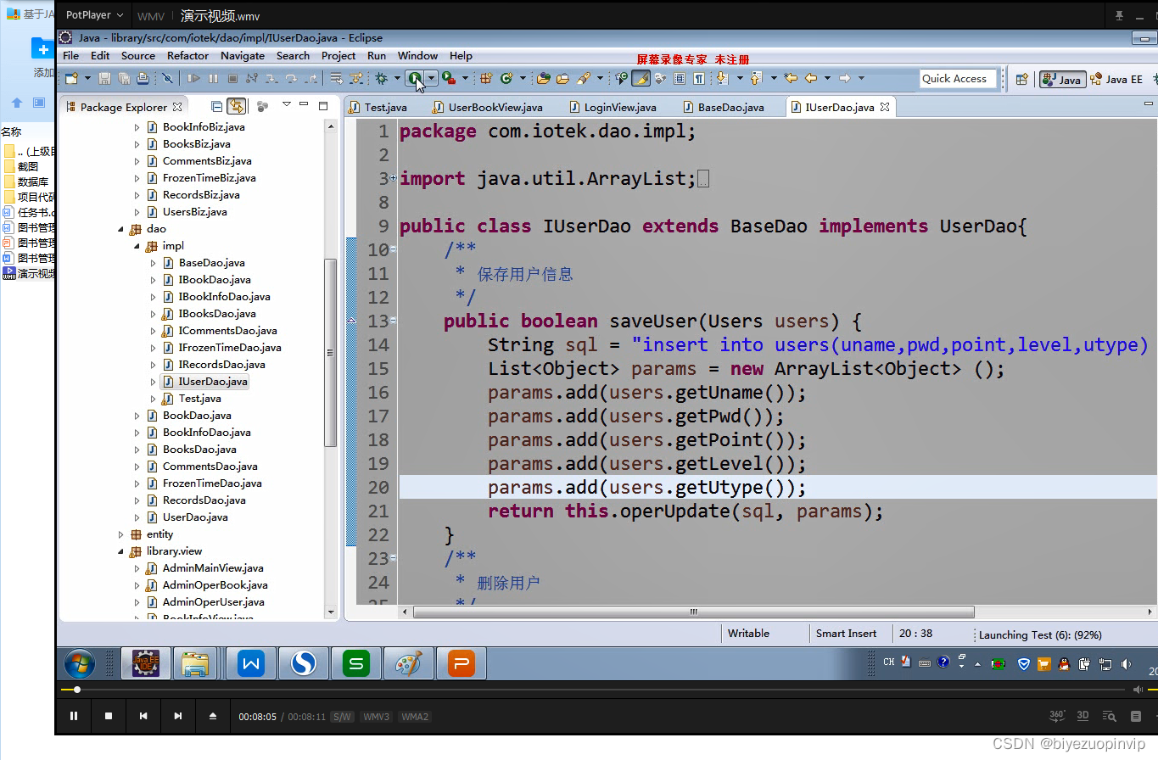This screenshot has height=760, width=1158.
Task: Open the File menu
Action: tap(71, 55)
